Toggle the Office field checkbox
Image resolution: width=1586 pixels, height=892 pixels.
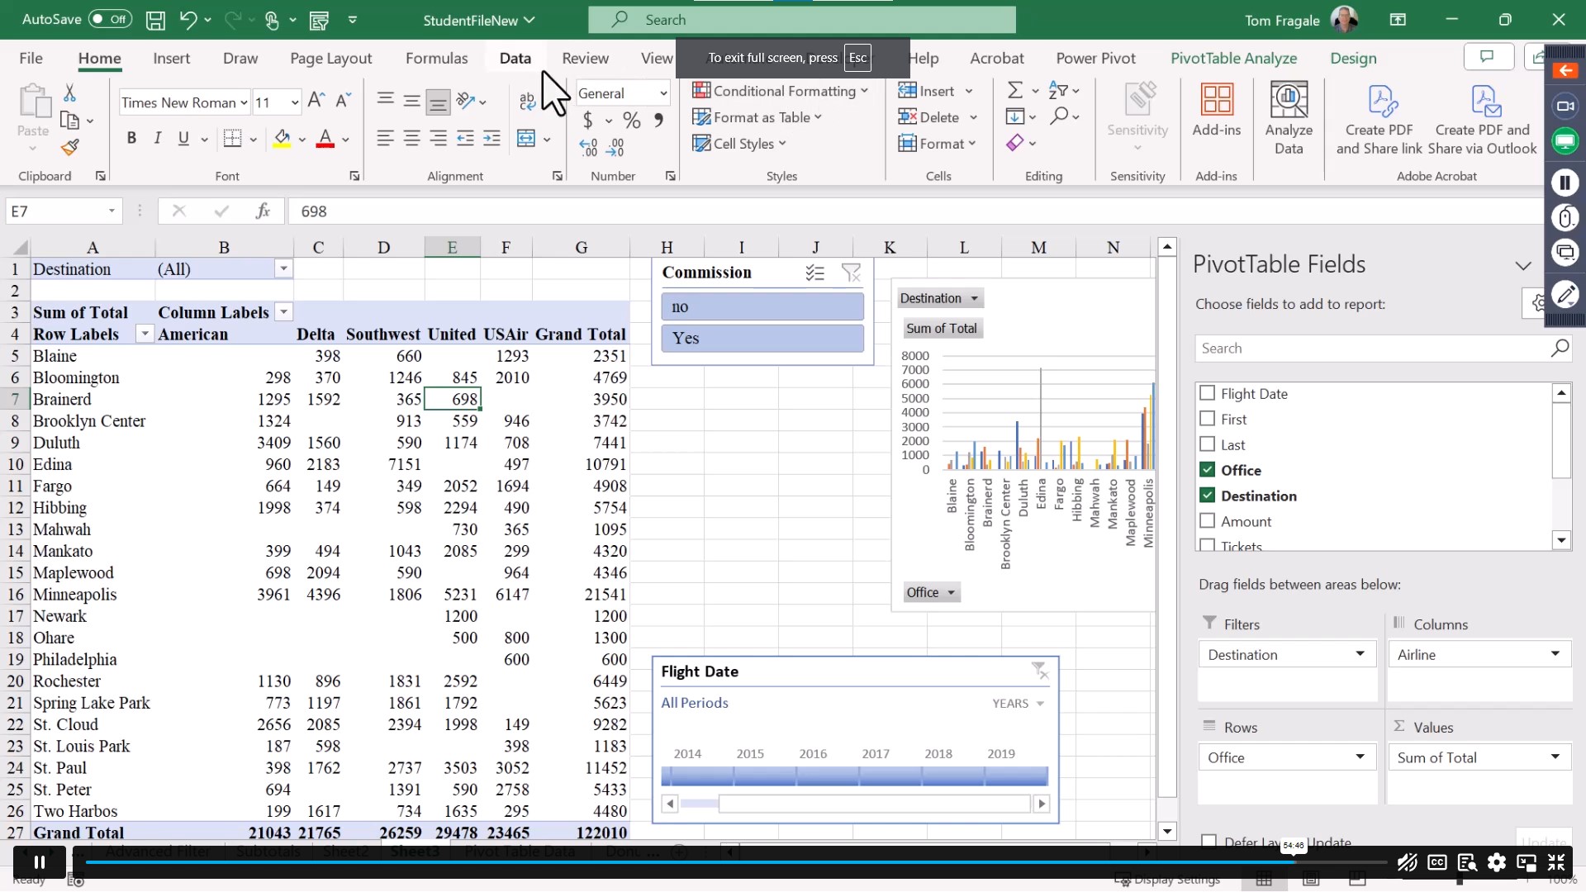tap(1207, 469)
